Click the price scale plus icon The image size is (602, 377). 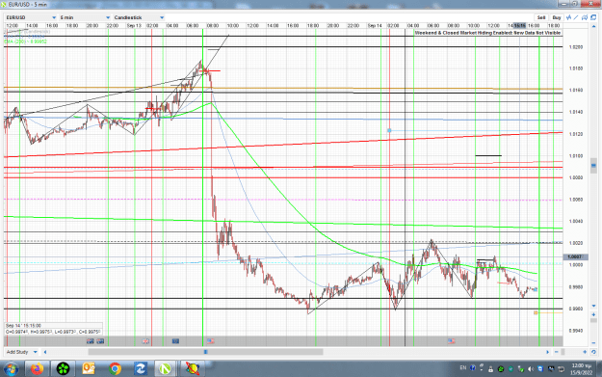593,314
